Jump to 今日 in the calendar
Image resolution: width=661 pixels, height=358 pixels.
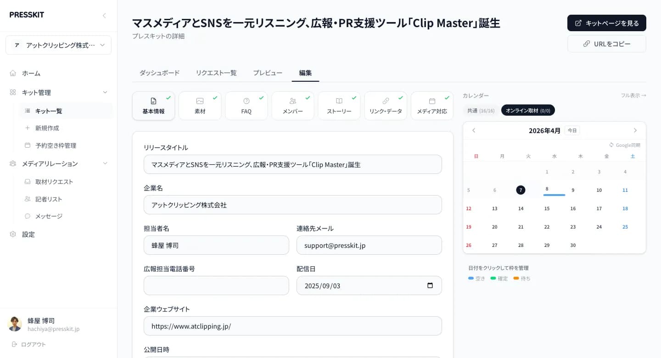pos(572,130)
